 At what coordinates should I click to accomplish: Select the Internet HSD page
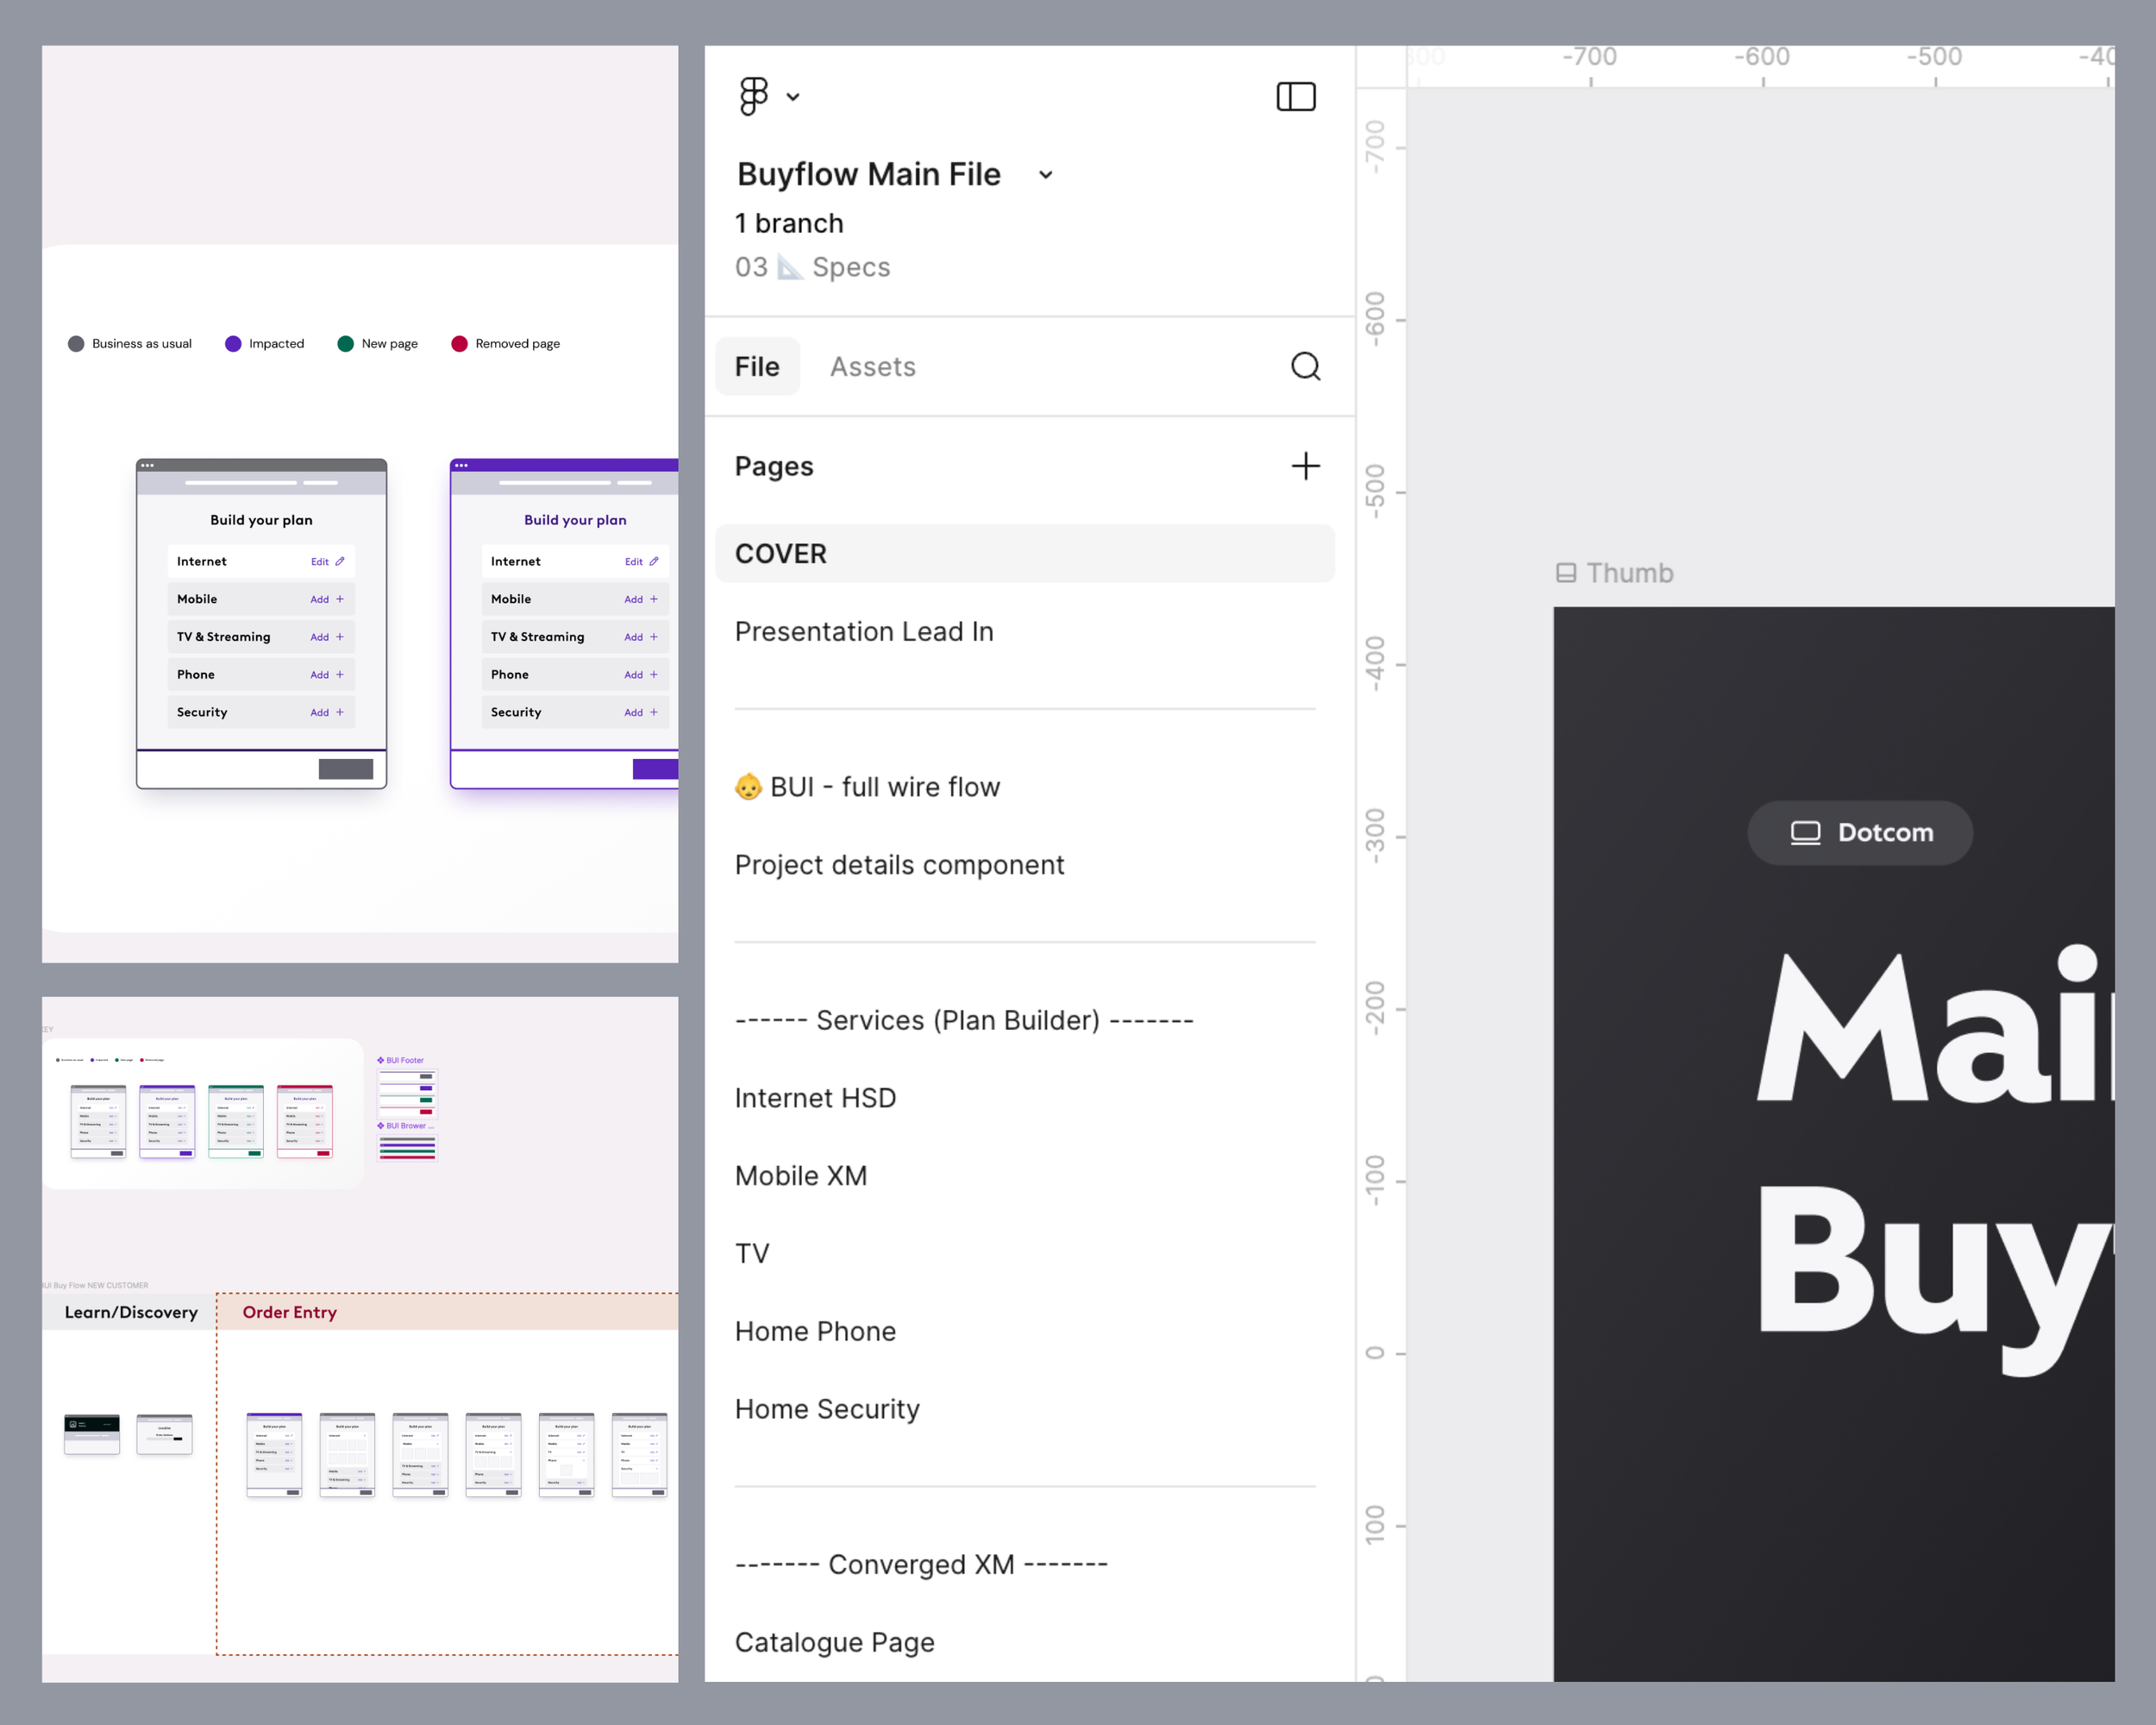click(815, 1098)
